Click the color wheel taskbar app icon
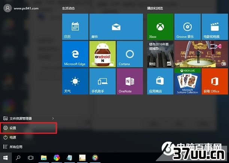 coord(95,158)
